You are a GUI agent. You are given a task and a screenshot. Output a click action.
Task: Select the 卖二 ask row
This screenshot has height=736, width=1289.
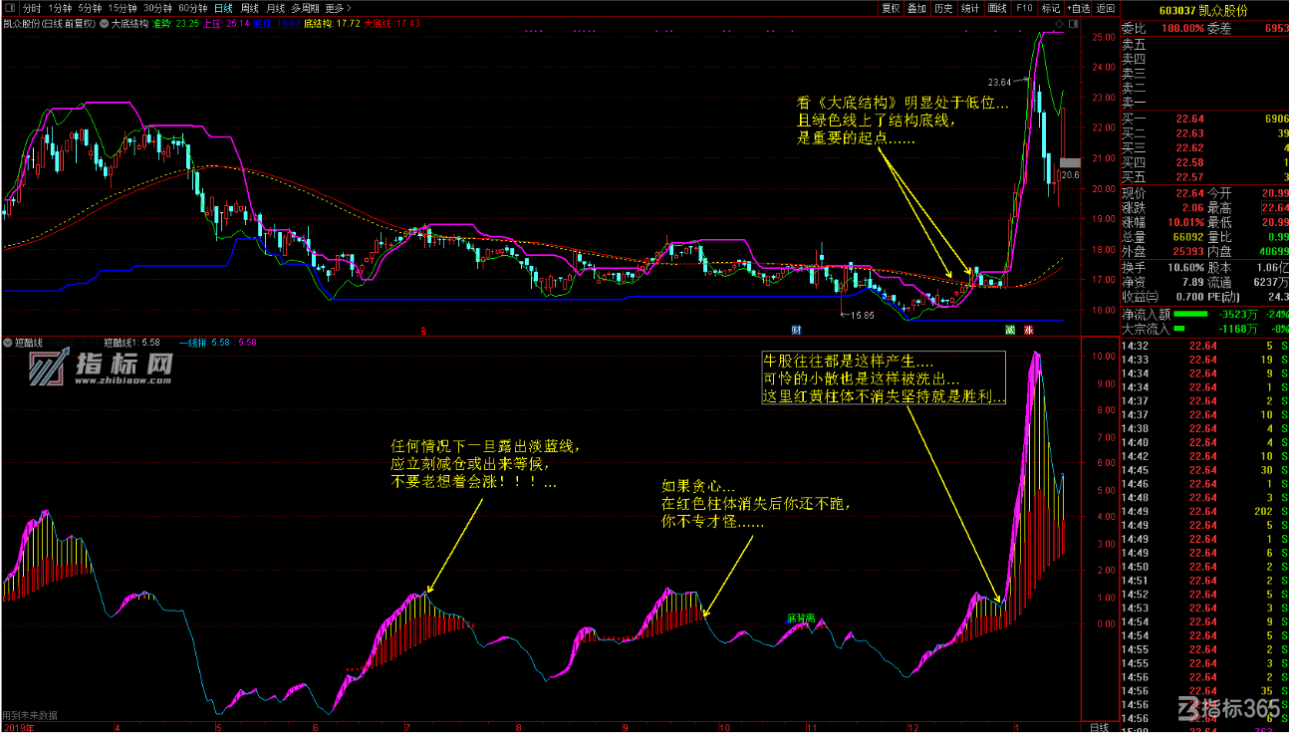coord(1203,88)
